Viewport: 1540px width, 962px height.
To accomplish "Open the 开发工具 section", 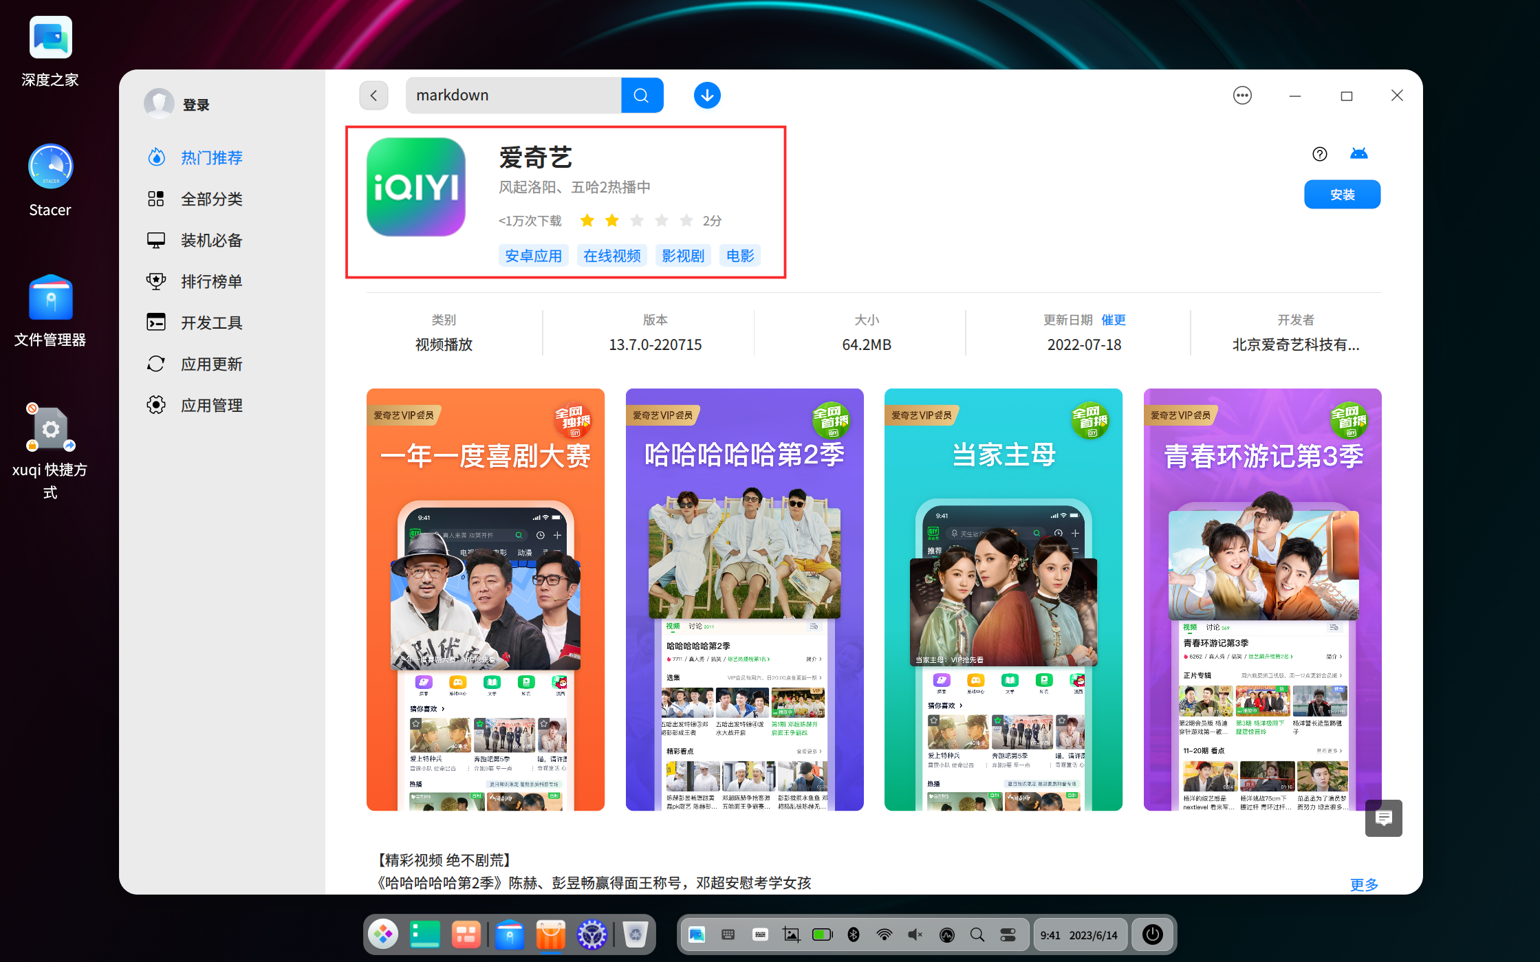I will (x=210, y=323).
